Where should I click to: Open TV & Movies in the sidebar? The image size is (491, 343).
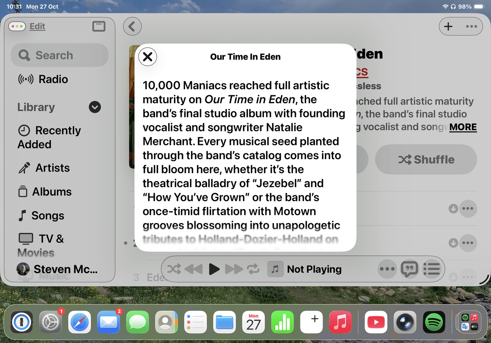click(41, 245)
